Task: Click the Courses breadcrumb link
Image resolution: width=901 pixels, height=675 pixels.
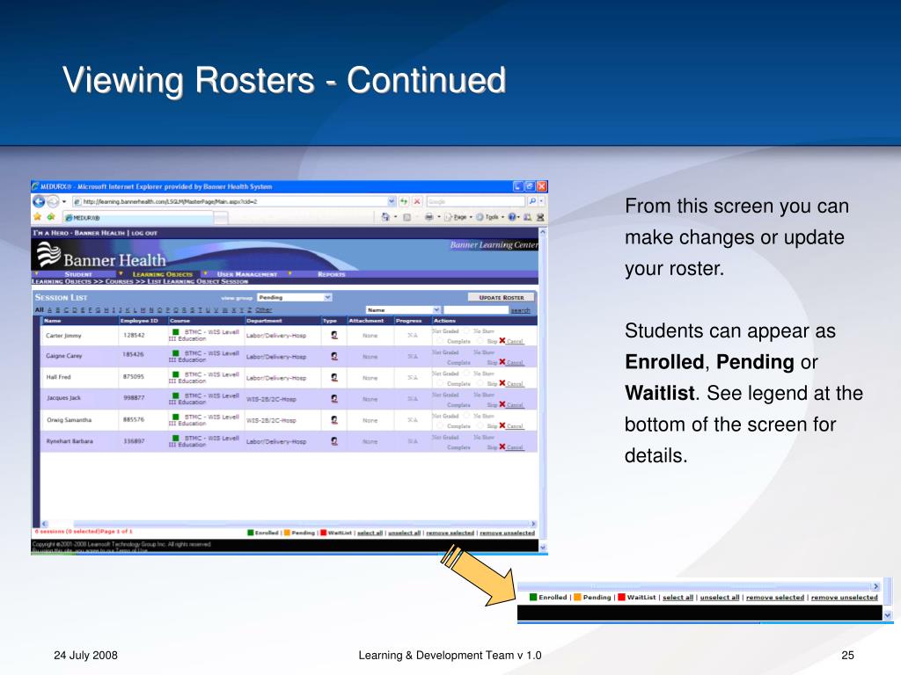Action: pyautogui.click(x=119, y=281)
